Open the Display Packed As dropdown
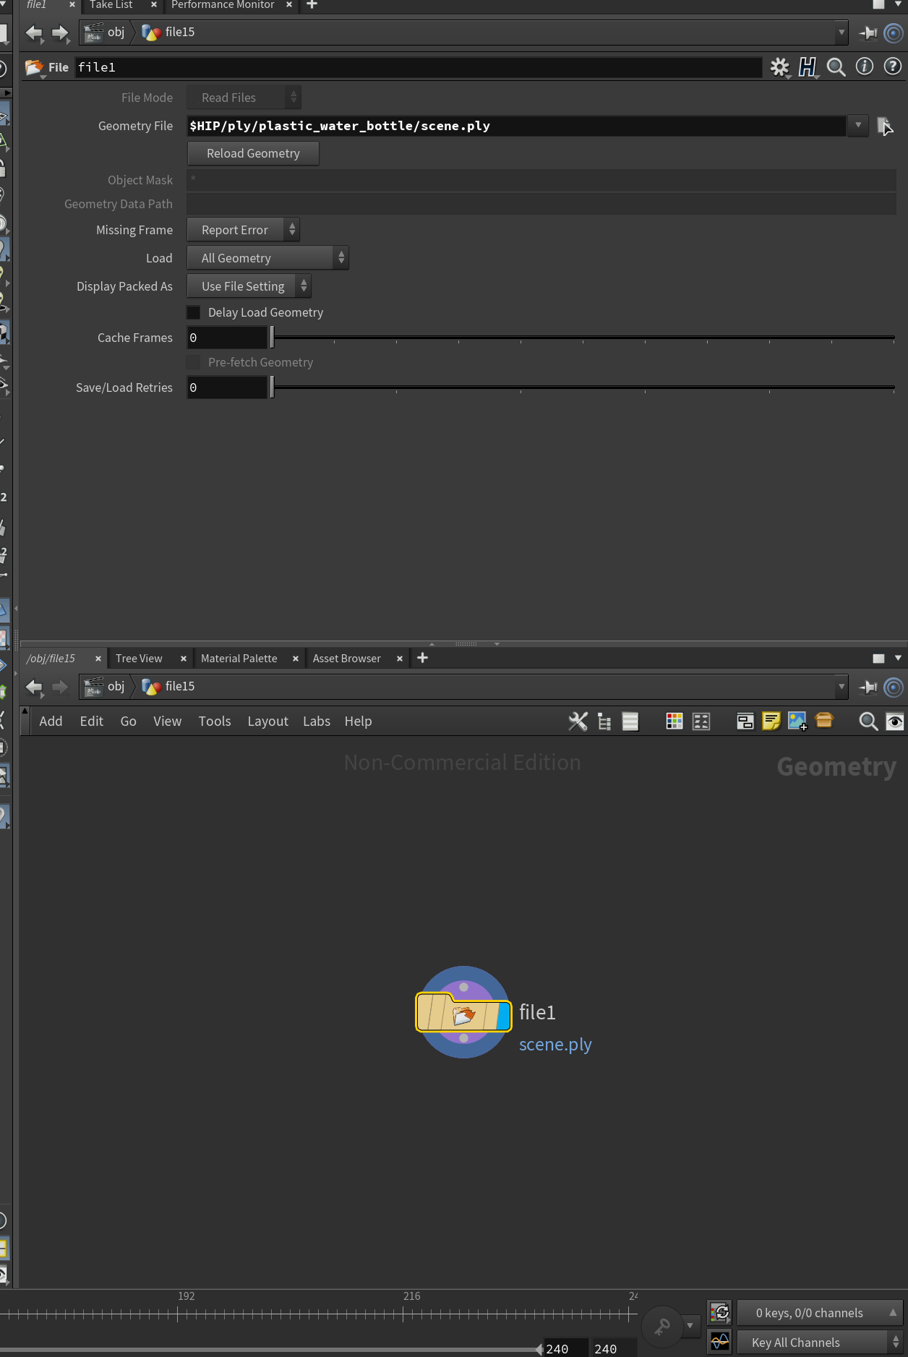This screenshot has height=1357, width=908. pyautogui.click(x=249, y=286)
